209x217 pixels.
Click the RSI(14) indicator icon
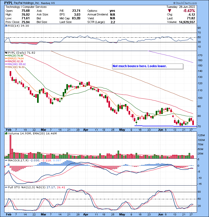click(6, 26)
